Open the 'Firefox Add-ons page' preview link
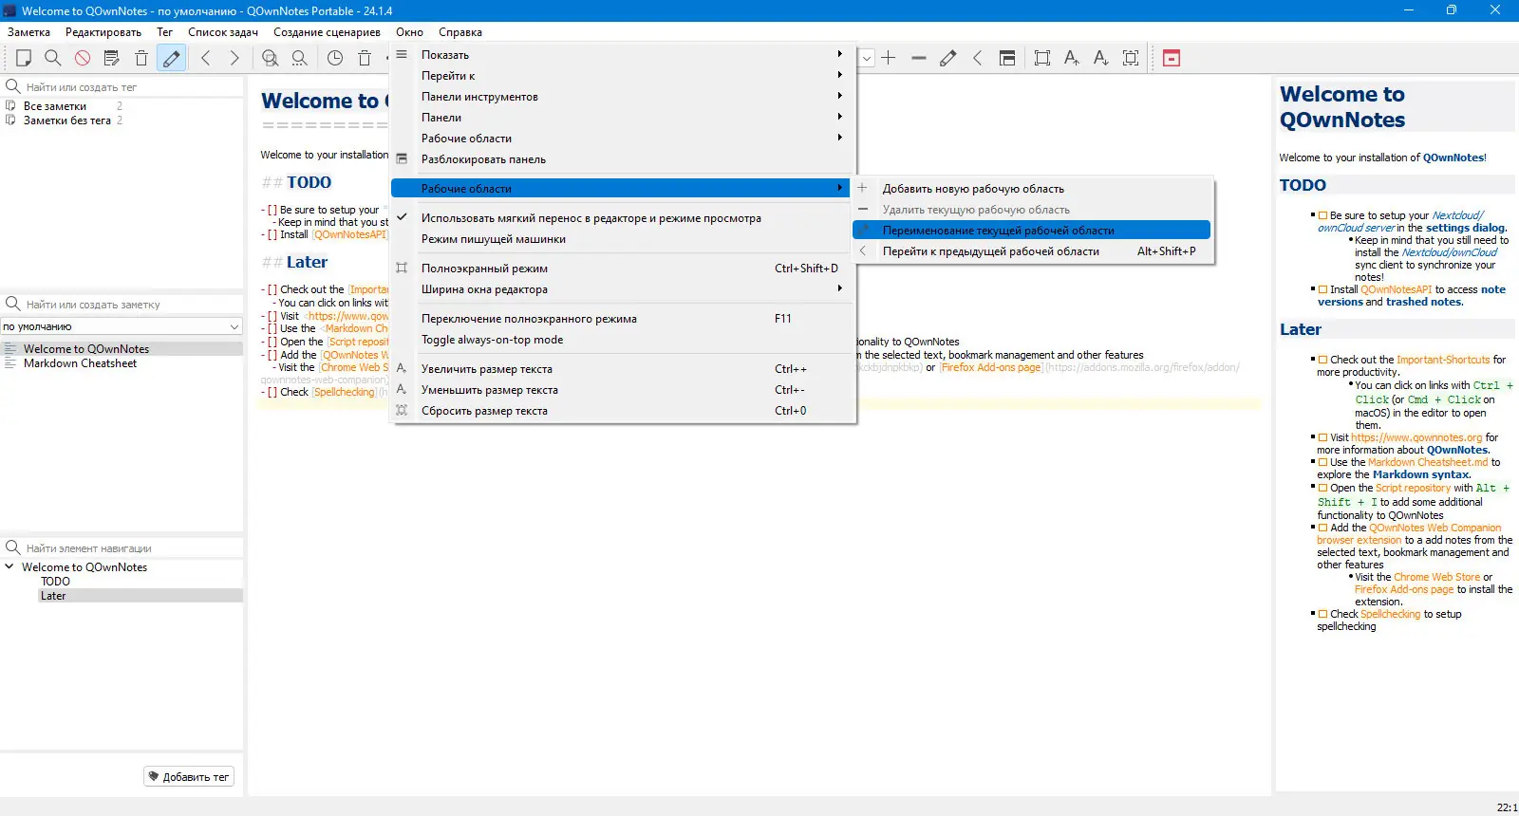 pos(1404,589)
